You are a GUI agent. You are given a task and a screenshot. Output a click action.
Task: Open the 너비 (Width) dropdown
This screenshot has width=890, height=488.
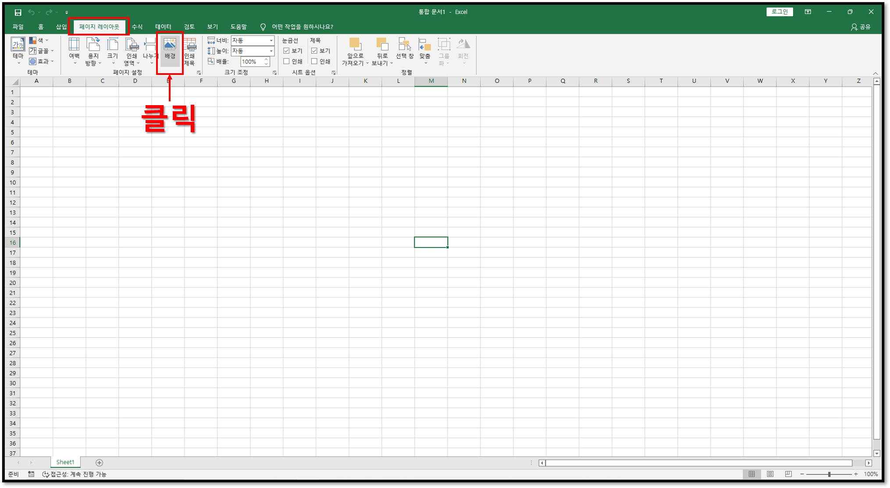coord(271,40)
